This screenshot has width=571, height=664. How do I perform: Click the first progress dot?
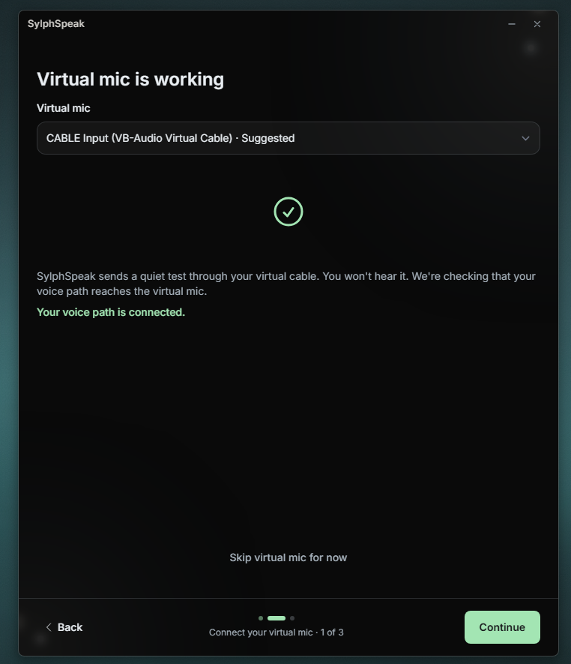pos(261,618)
